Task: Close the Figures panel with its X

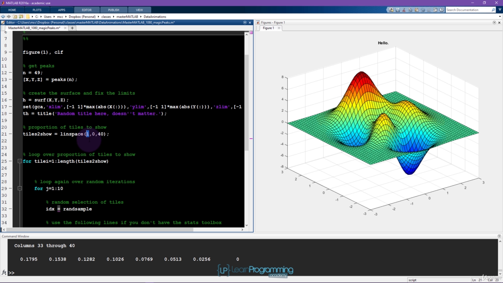Action: tap(499, 22)
